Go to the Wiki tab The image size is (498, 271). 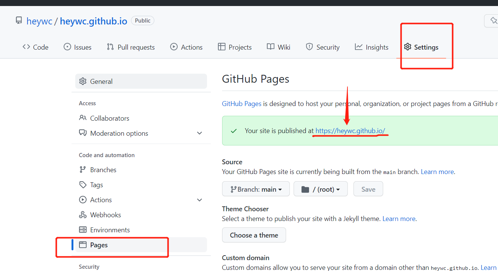pos(279,47)
